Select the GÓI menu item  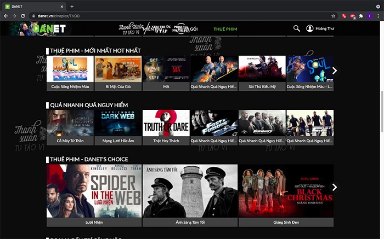194,28
